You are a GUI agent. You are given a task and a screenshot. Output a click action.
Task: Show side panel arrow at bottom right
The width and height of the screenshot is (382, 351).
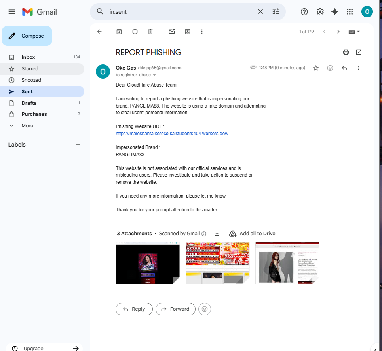pyautogui.click(x=375, y=349)
